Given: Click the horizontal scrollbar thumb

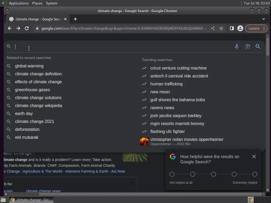Looking at the screenshot, I should point(150,194).
